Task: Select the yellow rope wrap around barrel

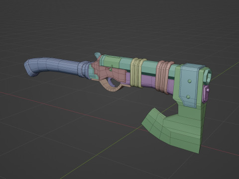Action: 136,73
